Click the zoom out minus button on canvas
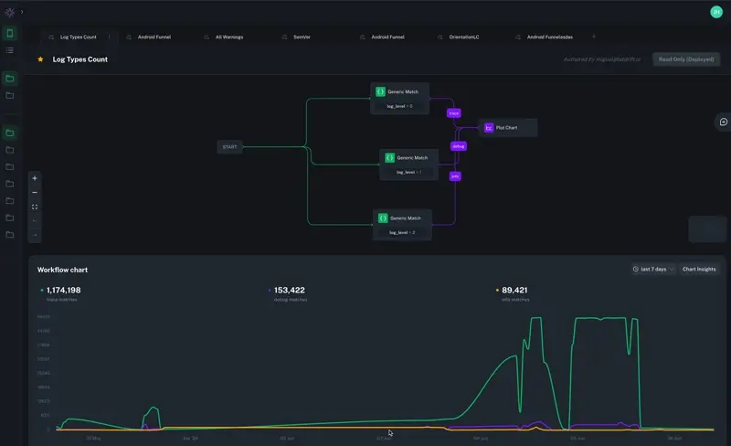 tap(35, 193)
